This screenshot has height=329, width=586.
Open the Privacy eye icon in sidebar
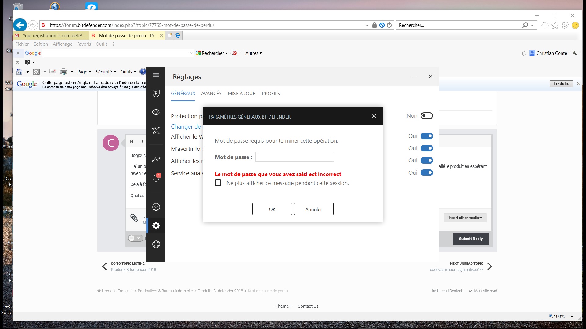pos(156,112)
